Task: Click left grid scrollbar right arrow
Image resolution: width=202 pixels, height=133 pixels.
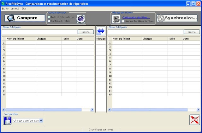Action: tap(92, 110)
